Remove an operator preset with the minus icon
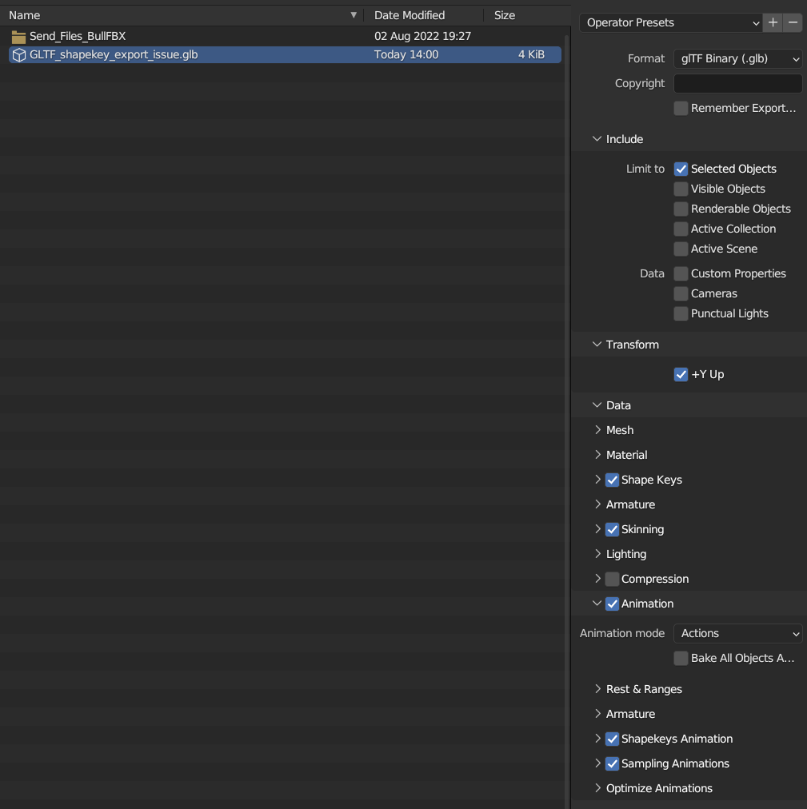Viewport: 807px width, 809px height. [x=792, y=22]
